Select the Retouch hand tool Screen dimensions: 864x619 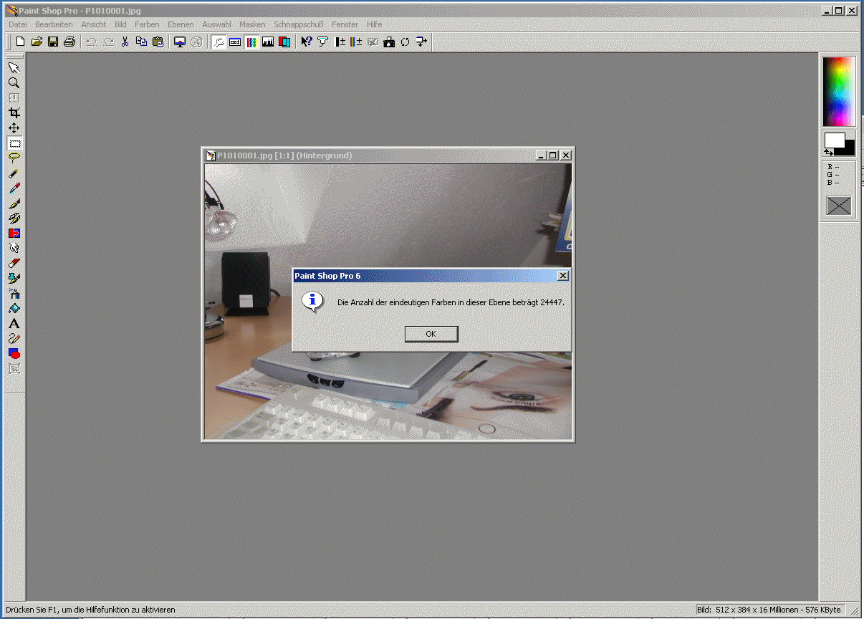pyautogui.click(x=14, y=249)
